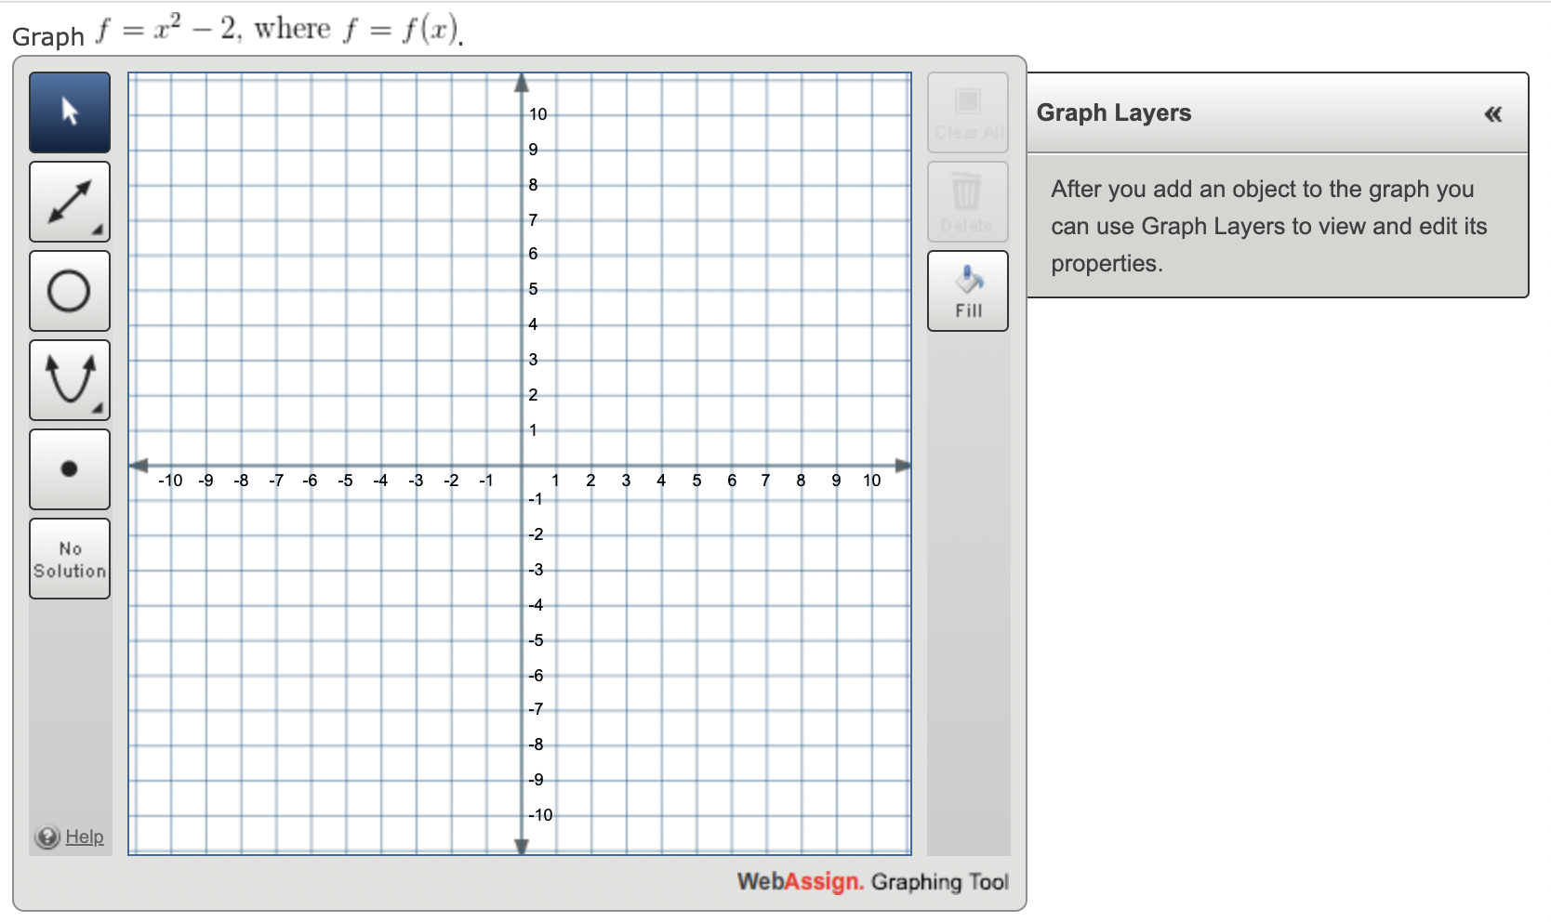Screen dimensions: 1551x922
Task: Collapse the Graph Layers panel
Action: [1492, 113]
